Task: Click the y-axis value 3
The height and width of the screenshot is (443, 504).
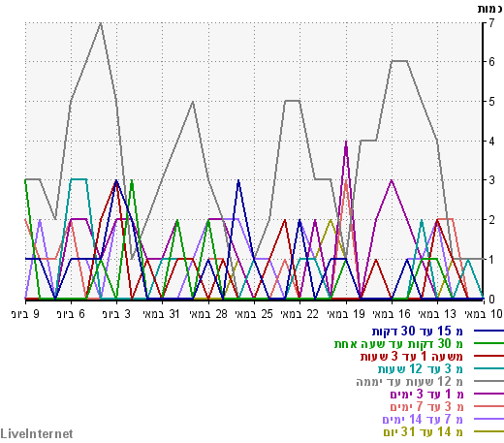Action: (x=491, y=180)
